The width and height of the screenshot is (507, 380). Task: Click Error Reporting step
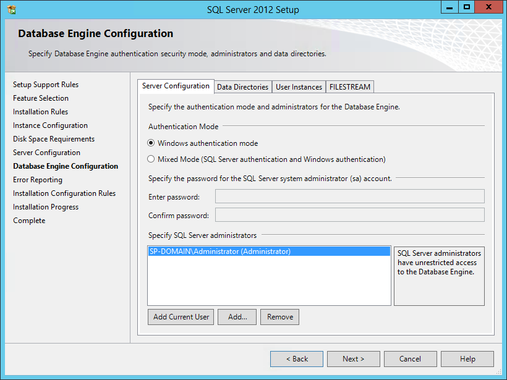pos(38,180)
